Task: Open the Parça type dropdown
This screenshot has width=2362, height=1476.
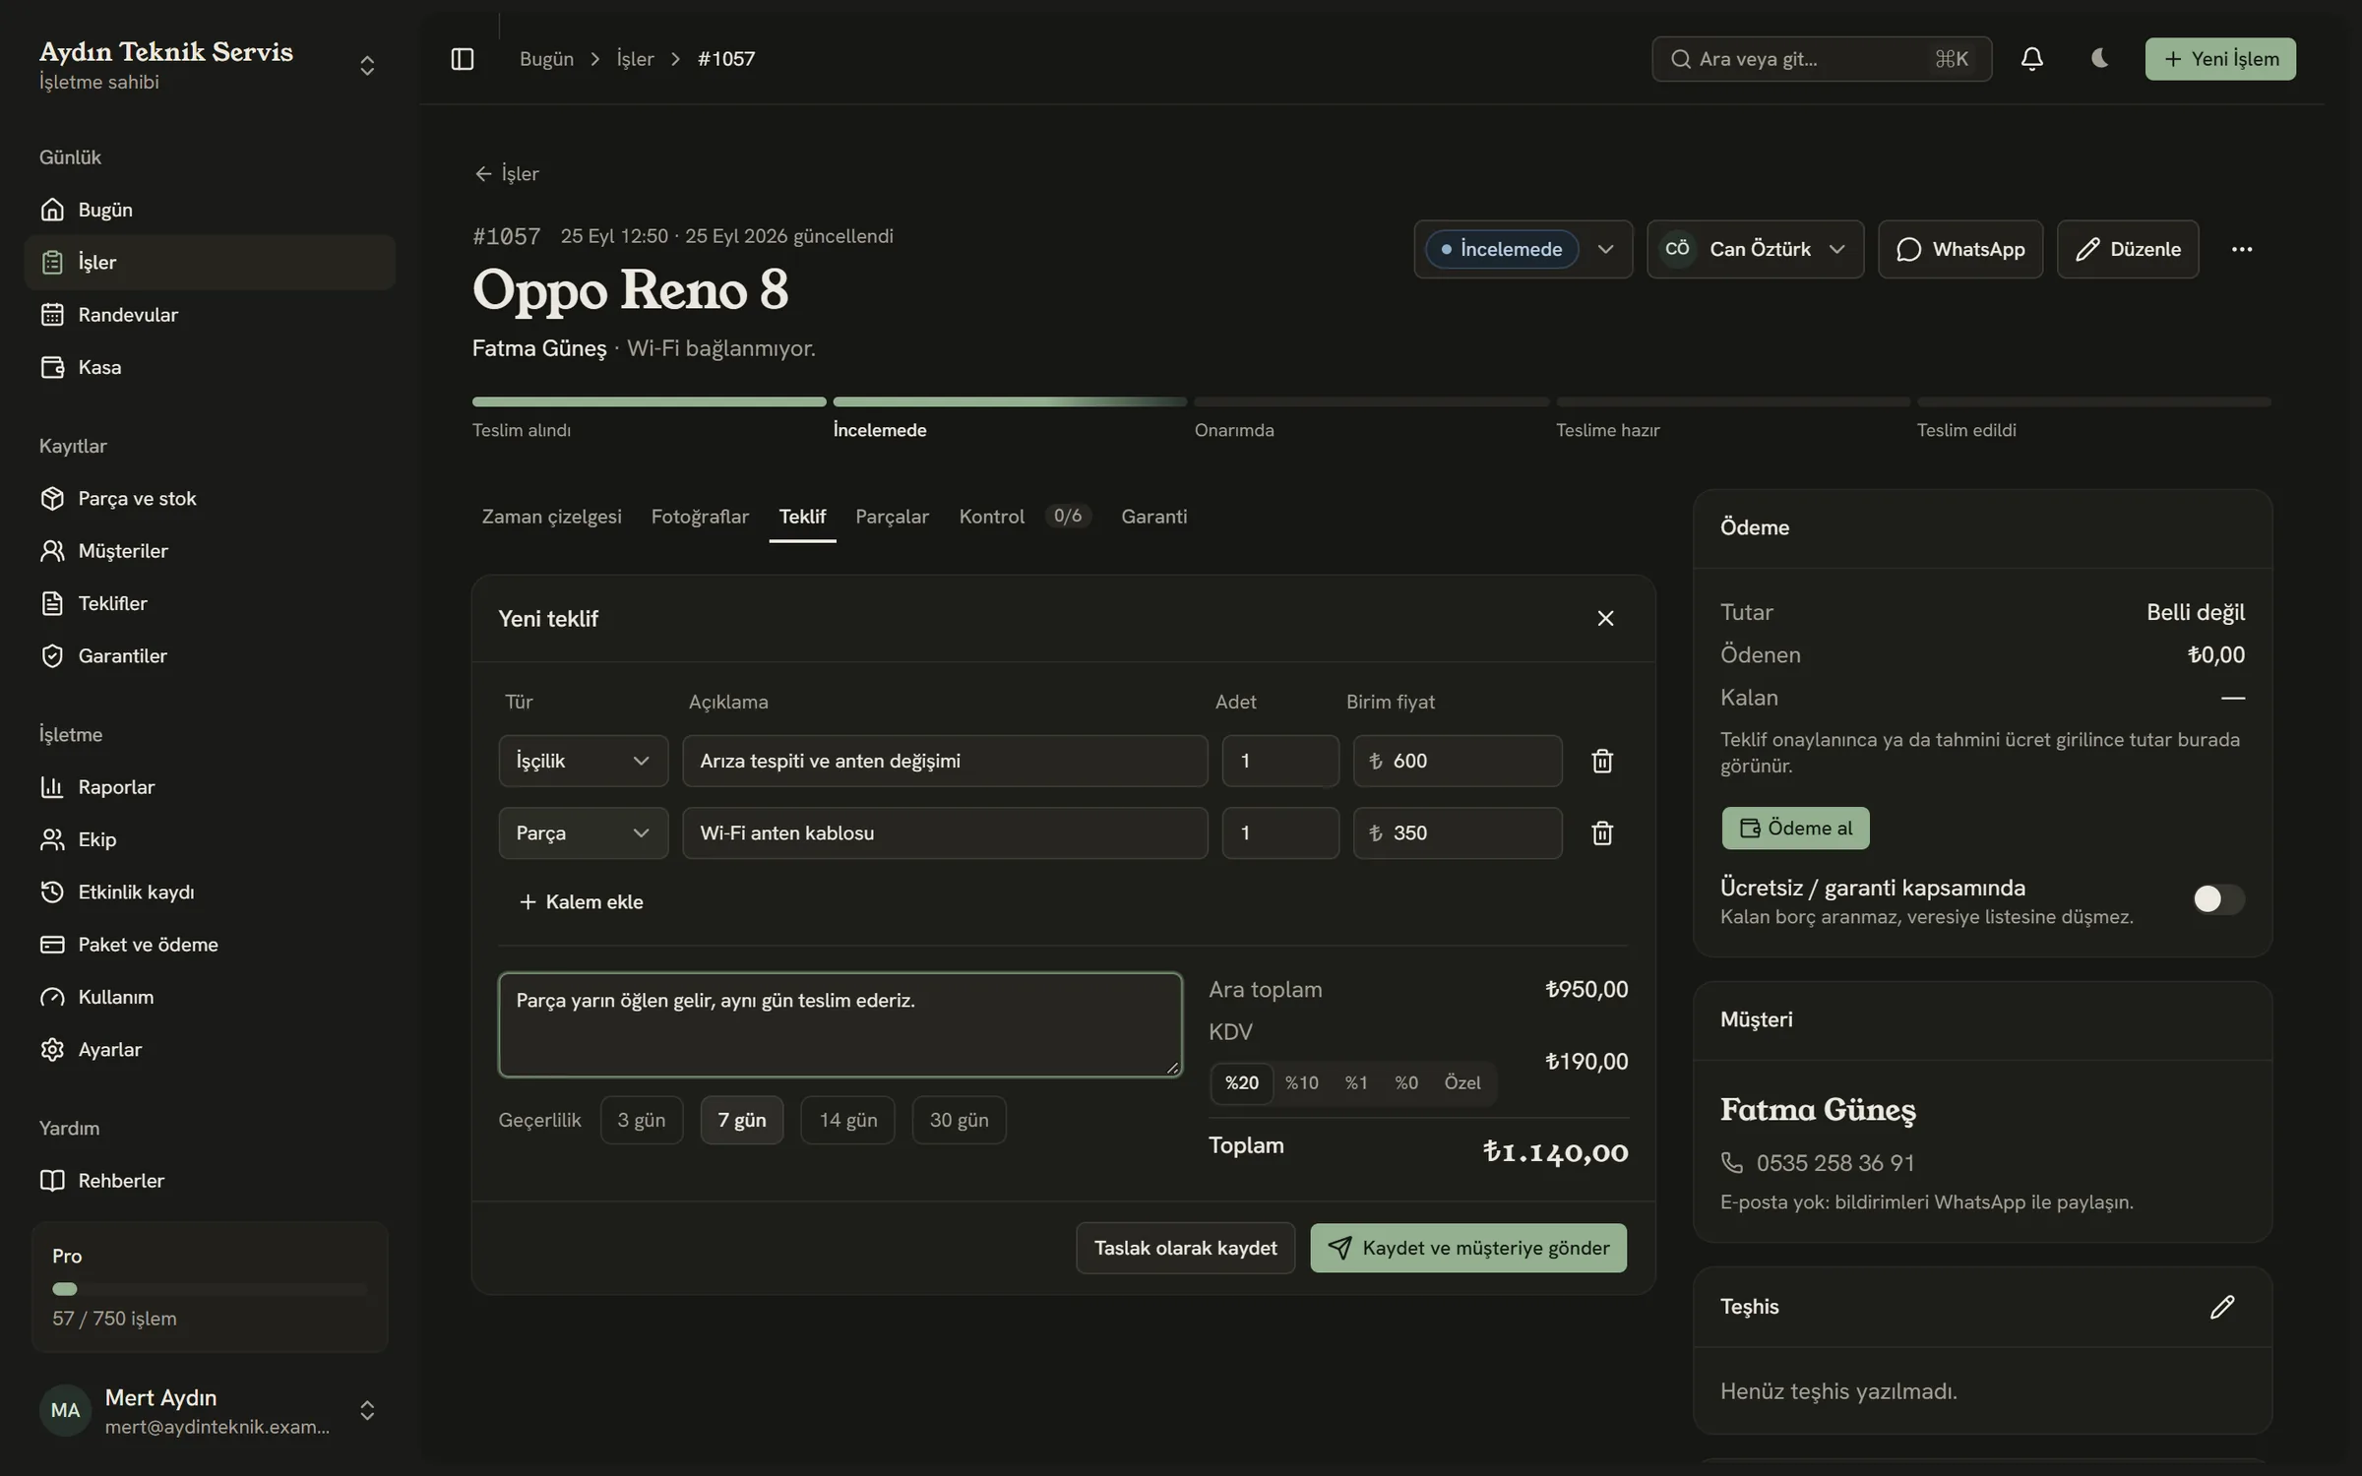Action: pos(583,833)
